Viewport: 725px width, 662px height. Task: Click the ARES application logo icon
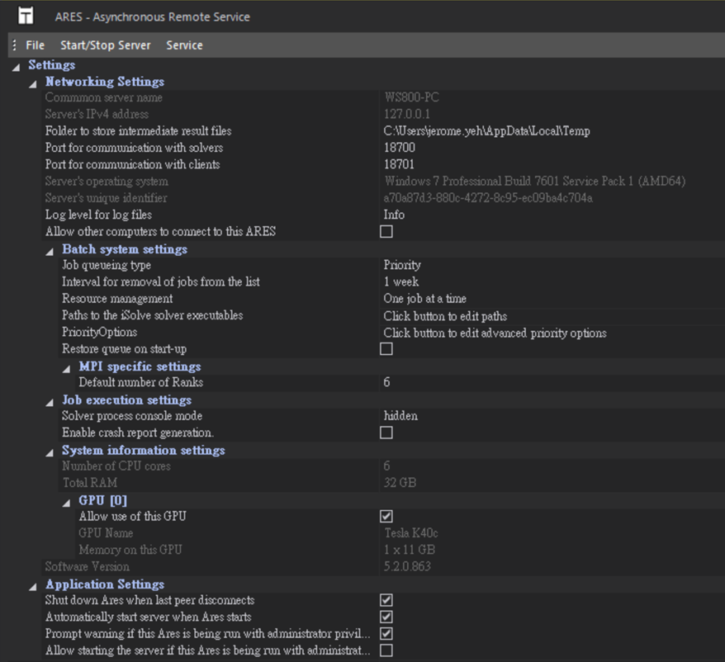(26, 16)
